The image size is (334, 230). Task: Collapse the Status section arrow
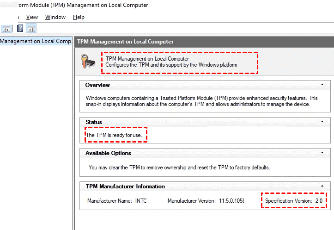(322, 122)
